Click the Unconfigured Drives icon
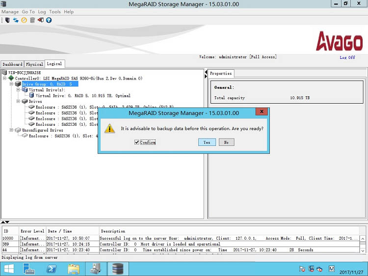This screenshot has width=368, height=276. point(18,130)
